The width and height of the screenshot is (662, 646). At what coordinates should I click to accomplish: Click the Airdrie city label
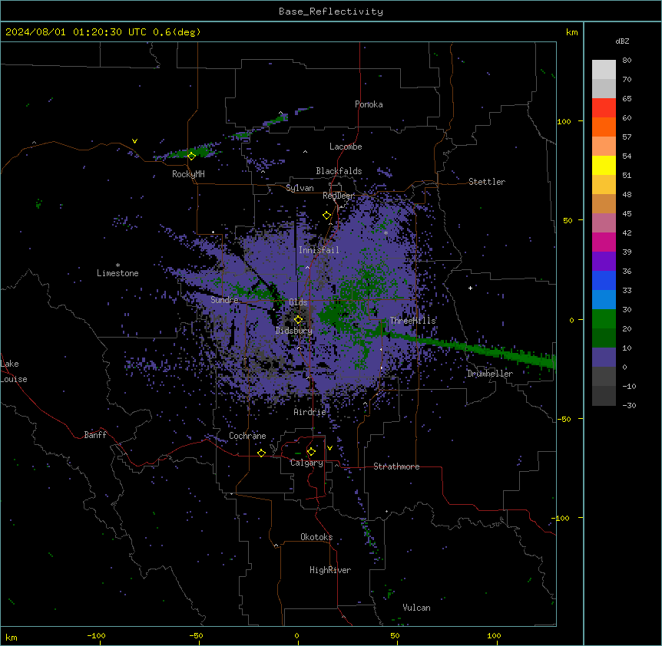[x=310, y=412]
